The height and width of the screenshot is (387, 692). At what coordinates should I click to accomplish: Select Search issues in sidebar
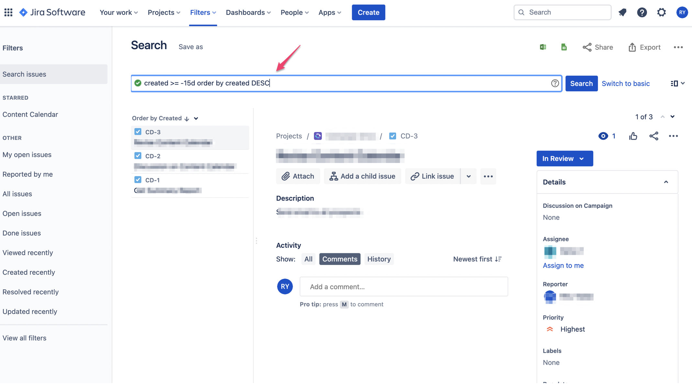point(54,74)
